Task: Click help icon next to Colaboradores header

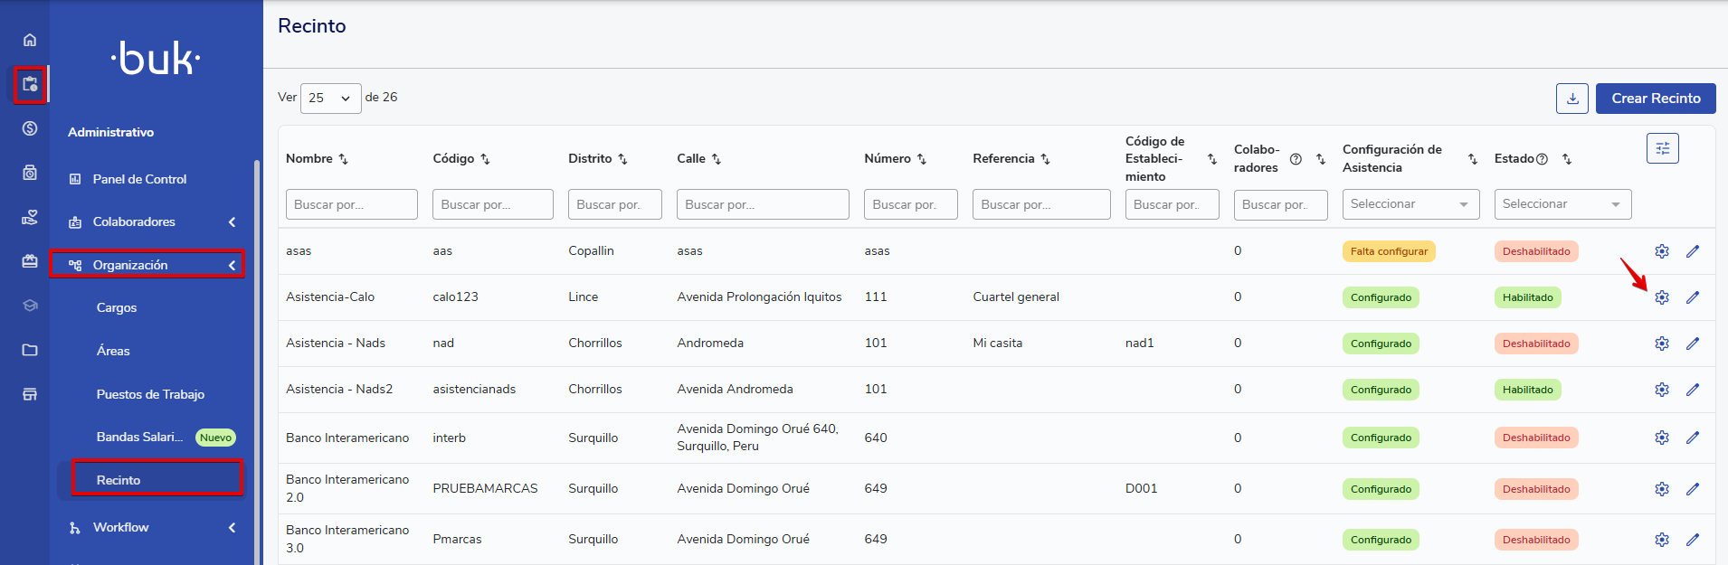Action: click(1296, 159)
